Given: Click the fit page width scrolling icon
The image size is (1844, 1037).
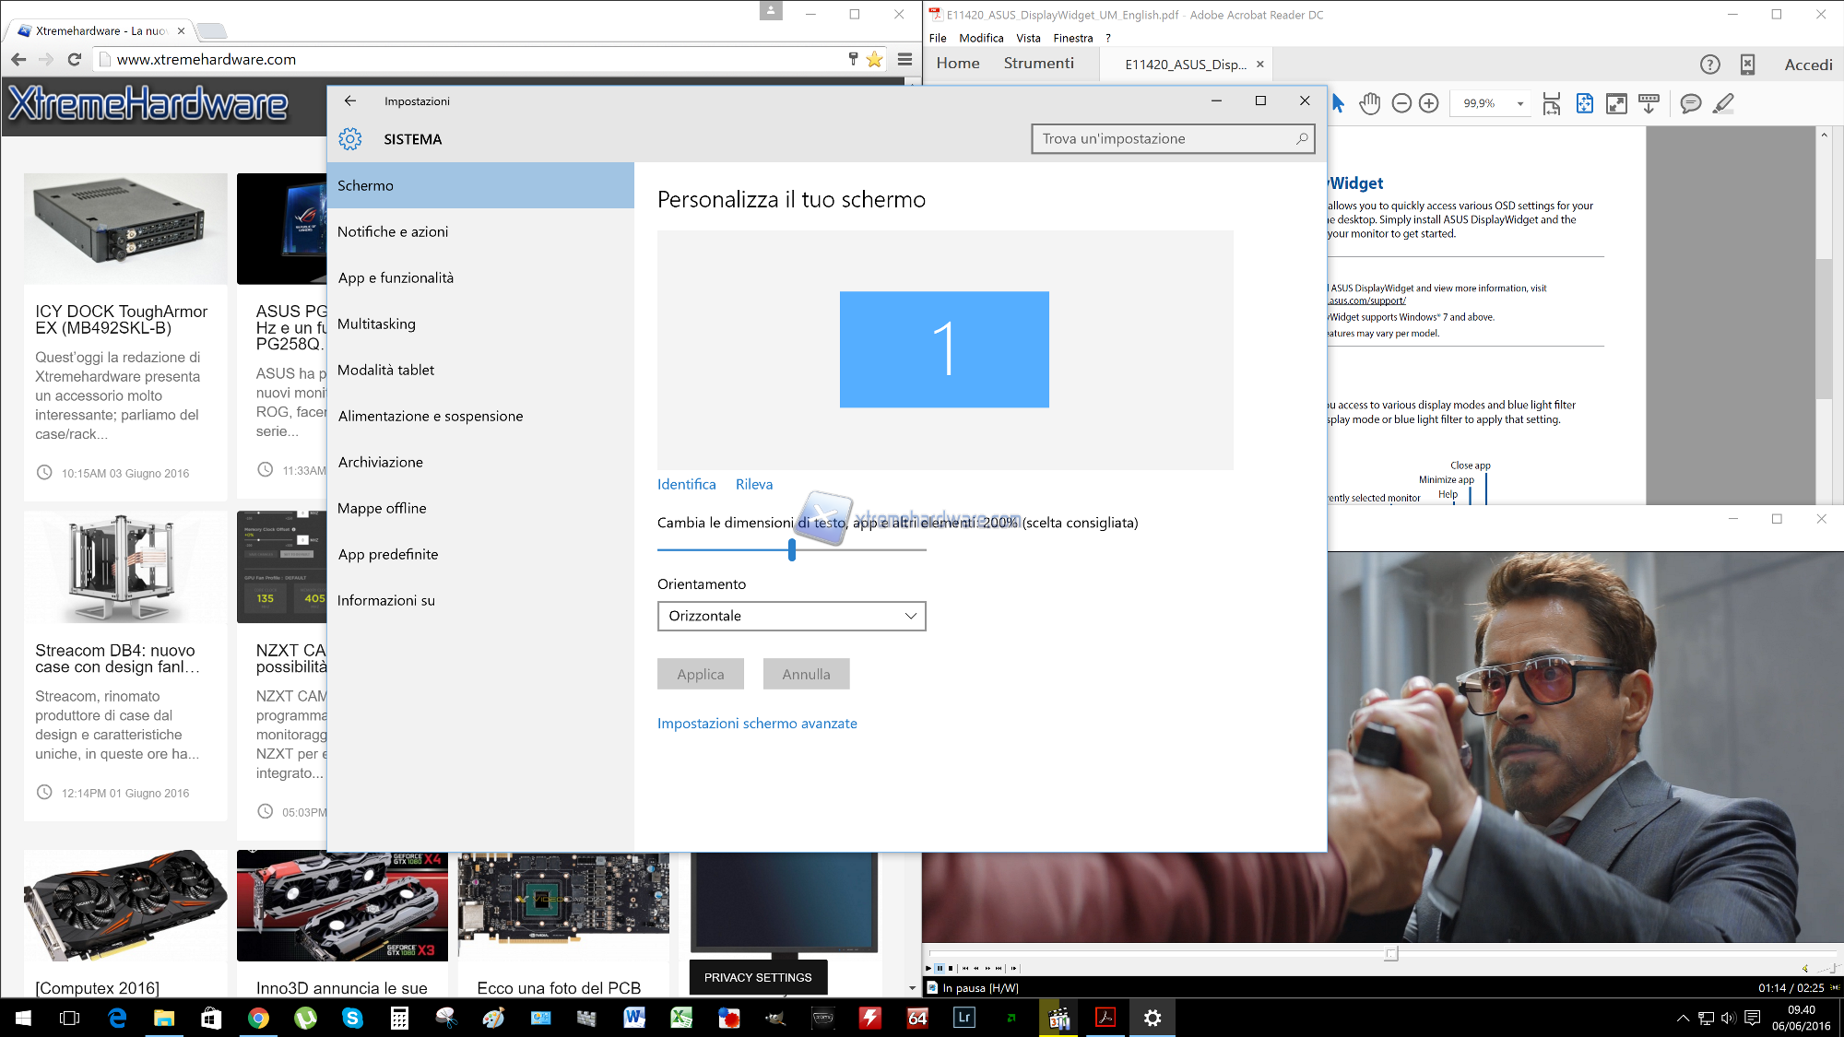Looking at the screenshot, I should 1552,103.
